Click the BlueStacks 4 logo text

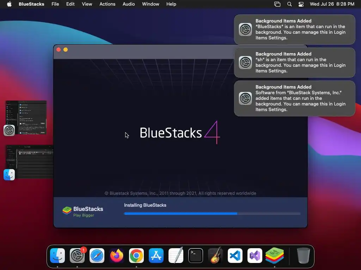pos(180,133)
